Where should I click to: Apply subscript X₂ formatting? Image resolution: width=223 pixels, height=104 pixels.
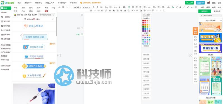192,7
